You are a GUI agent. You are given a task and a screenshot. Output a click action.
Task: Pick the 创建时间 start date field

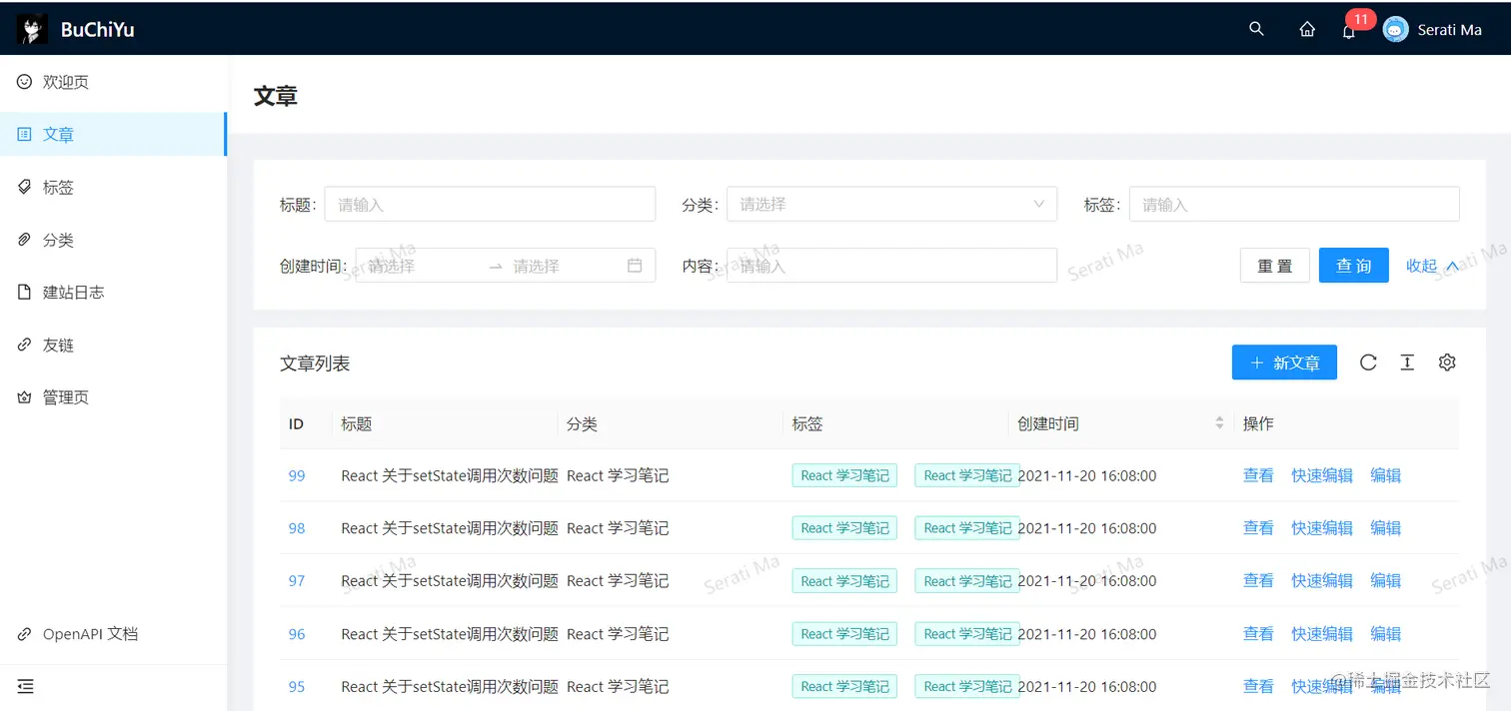coord(422,266)
